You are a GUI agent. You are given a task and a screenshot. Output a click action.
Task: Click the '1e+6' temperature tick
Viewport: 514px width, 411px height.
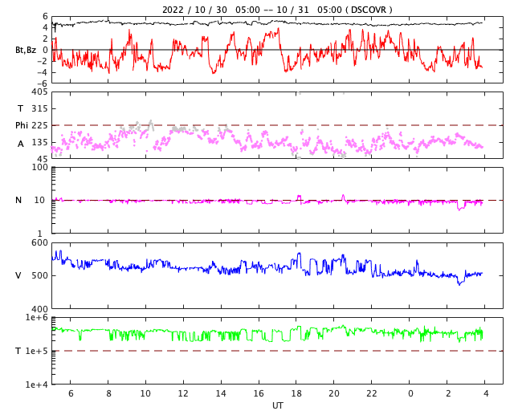coord(37,318)
